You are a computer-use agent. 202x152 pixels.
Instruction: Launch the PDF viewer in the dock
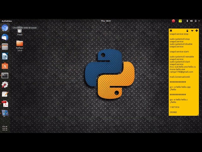[x=5, y=104]
